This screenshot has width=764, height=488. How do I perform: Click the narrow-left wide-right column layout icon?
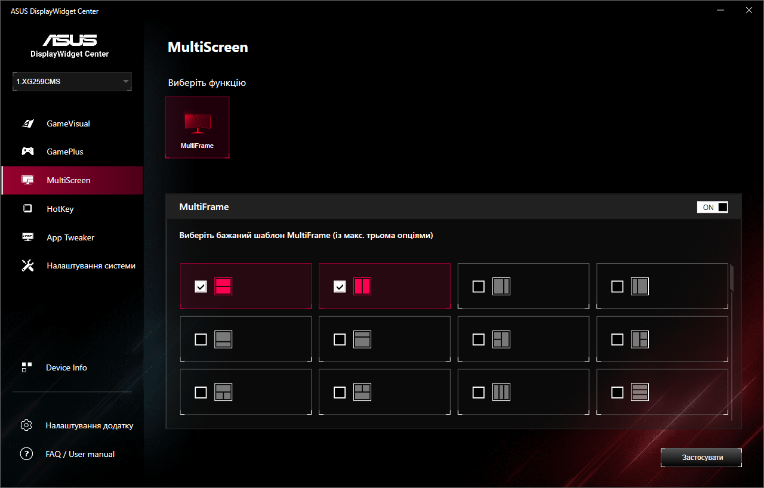click(x=640, y=286)
